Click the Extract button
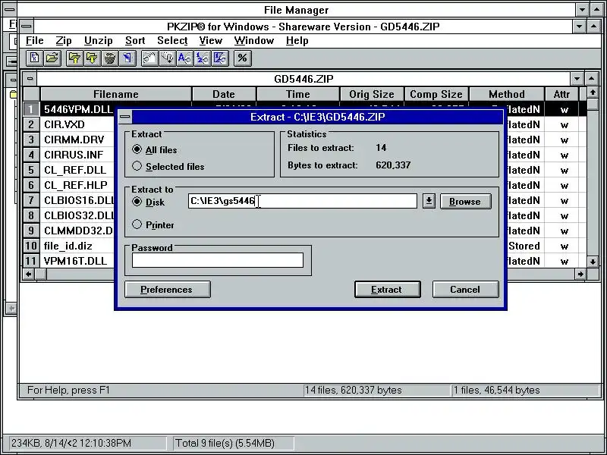This screenshot has width=607, height=455. coord(388,290)
